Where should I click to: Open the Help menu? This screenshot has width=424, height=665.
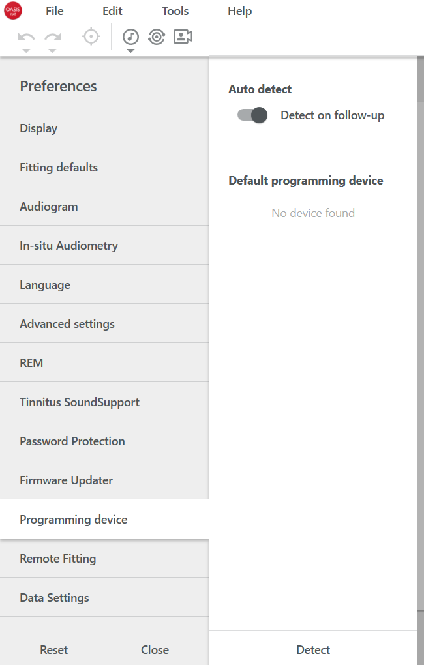[x=240, y=11]
